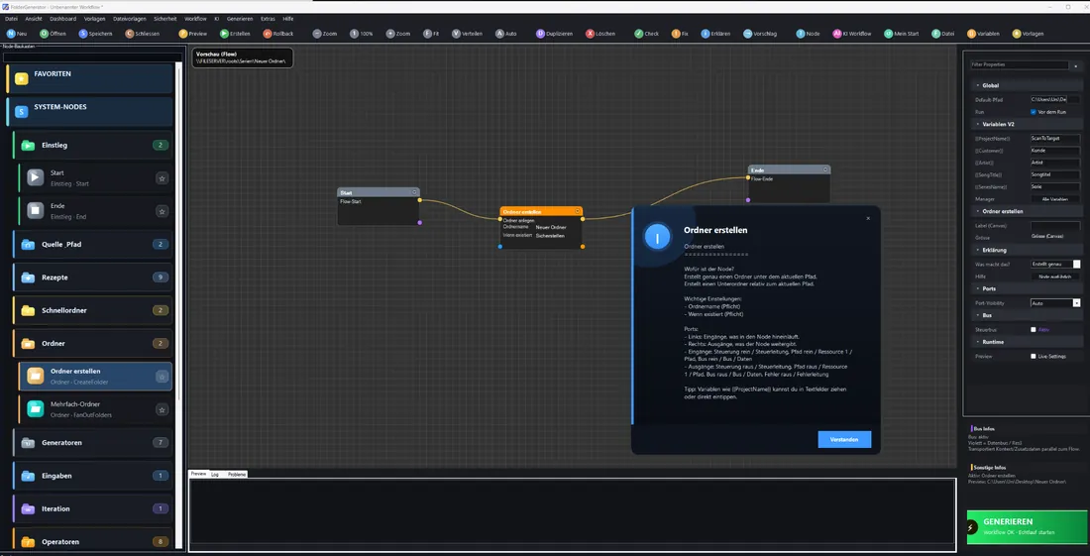Click the orange Fix icon

(x=676, y=34)
